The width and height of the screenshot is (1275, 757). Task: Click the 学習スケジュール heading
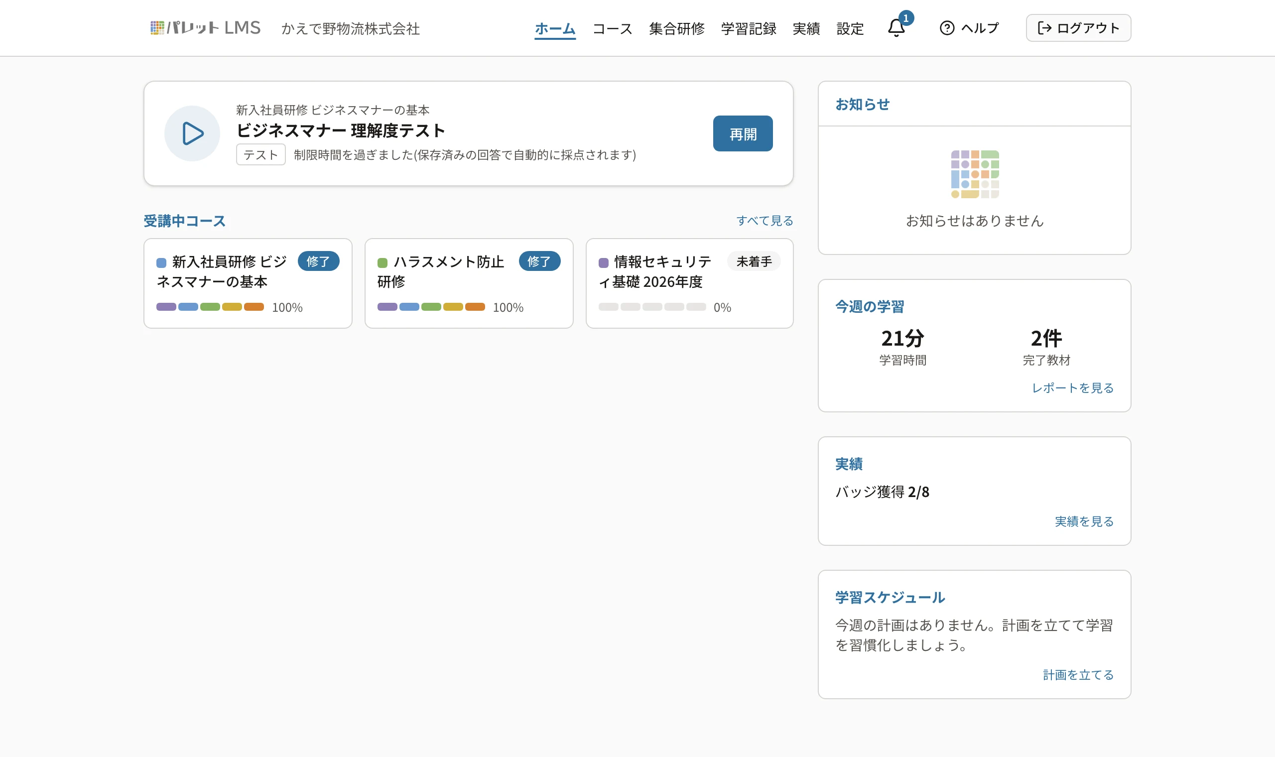tap(890, 597)
